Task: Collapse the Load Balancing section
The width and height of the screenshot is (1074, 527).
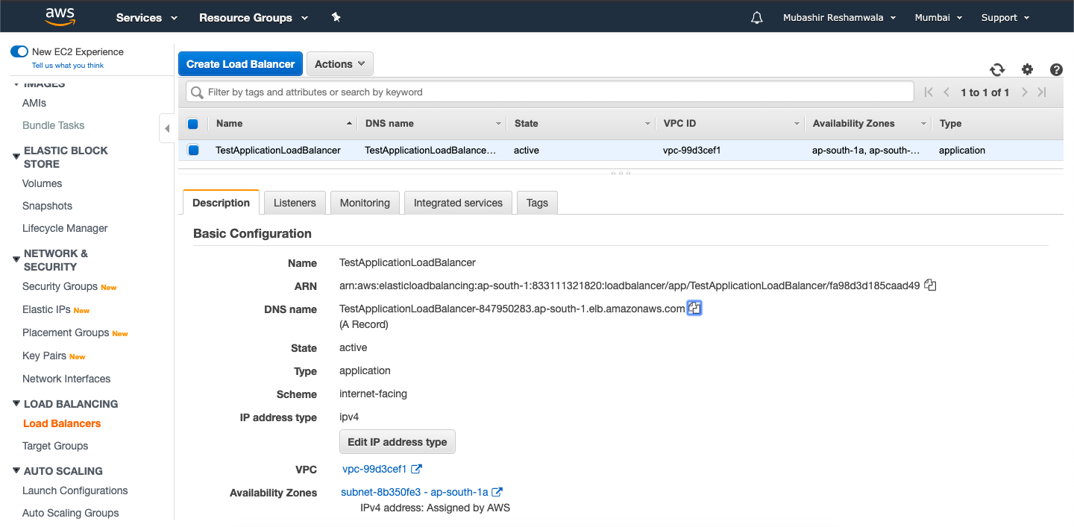Action: pyautogui.click(x=16, y=404)
